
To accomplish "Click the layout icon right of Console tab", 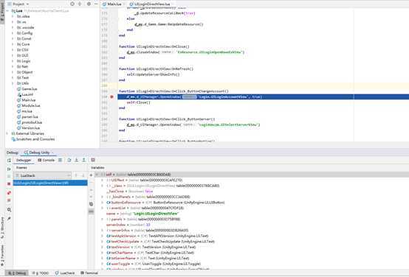I will 60,160.
